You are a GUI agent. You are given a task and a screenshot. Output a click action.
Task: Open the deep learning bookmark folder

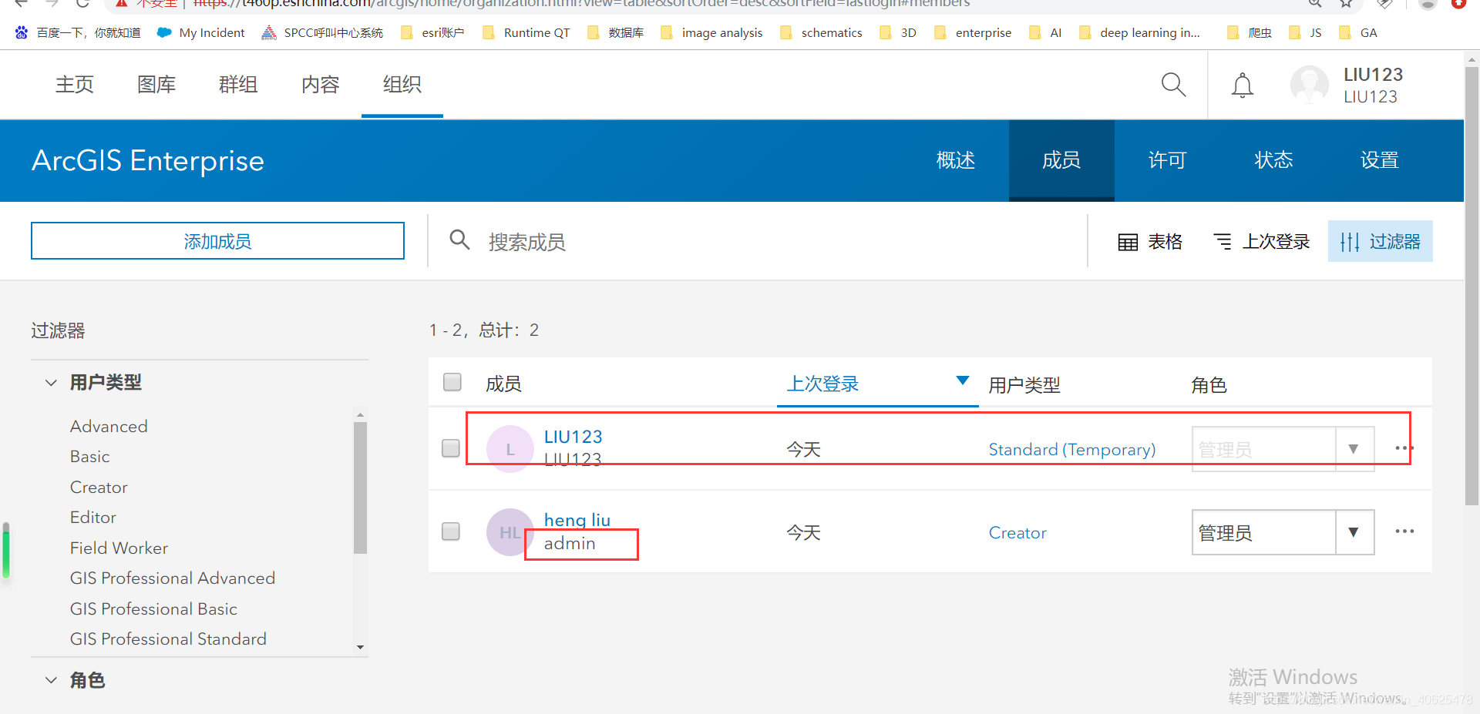1139,32
